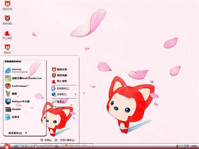Launch Internet Explorer from the start menu
The image size is (199, 149).
click(x=16, y=70)
